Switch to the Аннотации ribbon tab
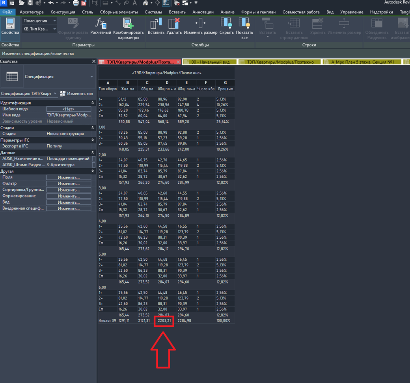This screenshot has height=383, width=410. click(x=203, y=12)
